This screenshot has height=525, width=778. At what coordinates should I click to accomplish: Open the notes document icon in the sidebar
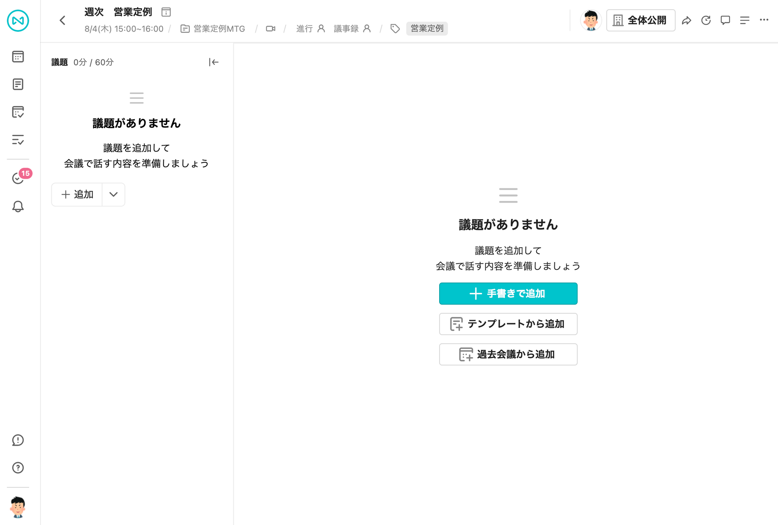click(18, 84)
